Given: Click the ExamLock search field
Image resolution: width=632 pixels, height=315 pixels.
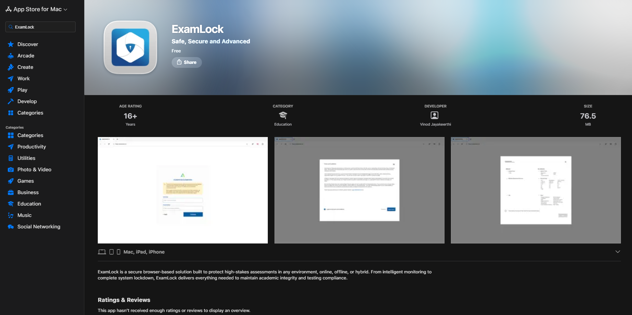Looking at the screenshot, I should (40, 27).
